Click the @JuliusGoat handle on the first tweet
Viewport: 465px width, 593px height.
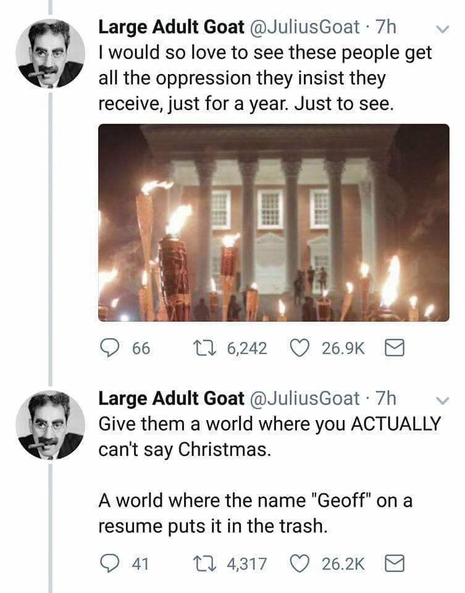pos(305,26)
